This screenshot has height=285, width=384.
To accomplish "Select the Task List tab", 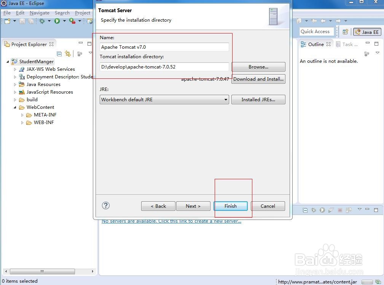I will [347, 44].
